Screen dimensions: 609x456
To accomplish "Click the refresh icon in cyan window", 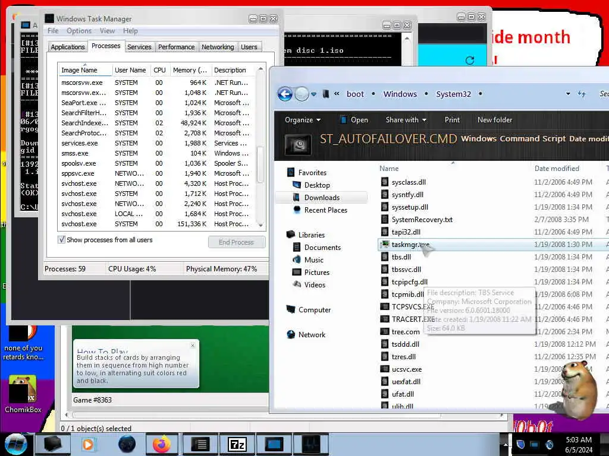I will click(470, 61).
